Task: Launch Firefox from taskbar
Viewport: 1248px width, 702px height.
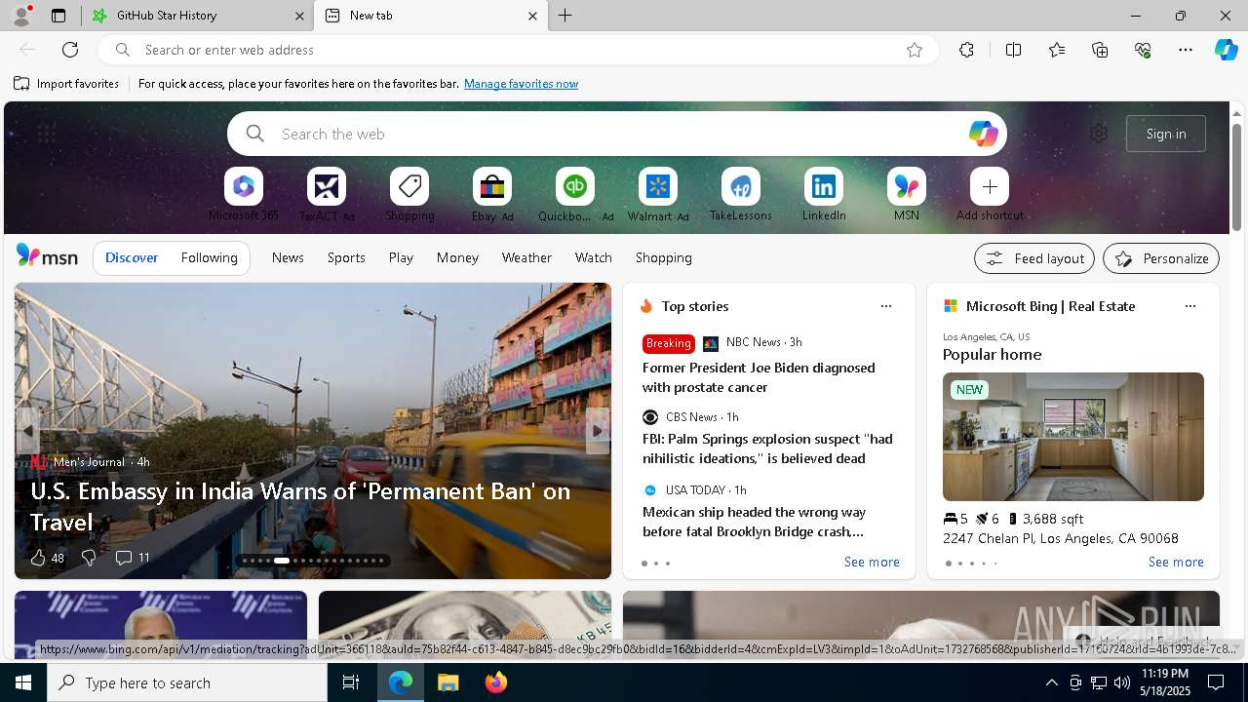Action: (495, 682)
